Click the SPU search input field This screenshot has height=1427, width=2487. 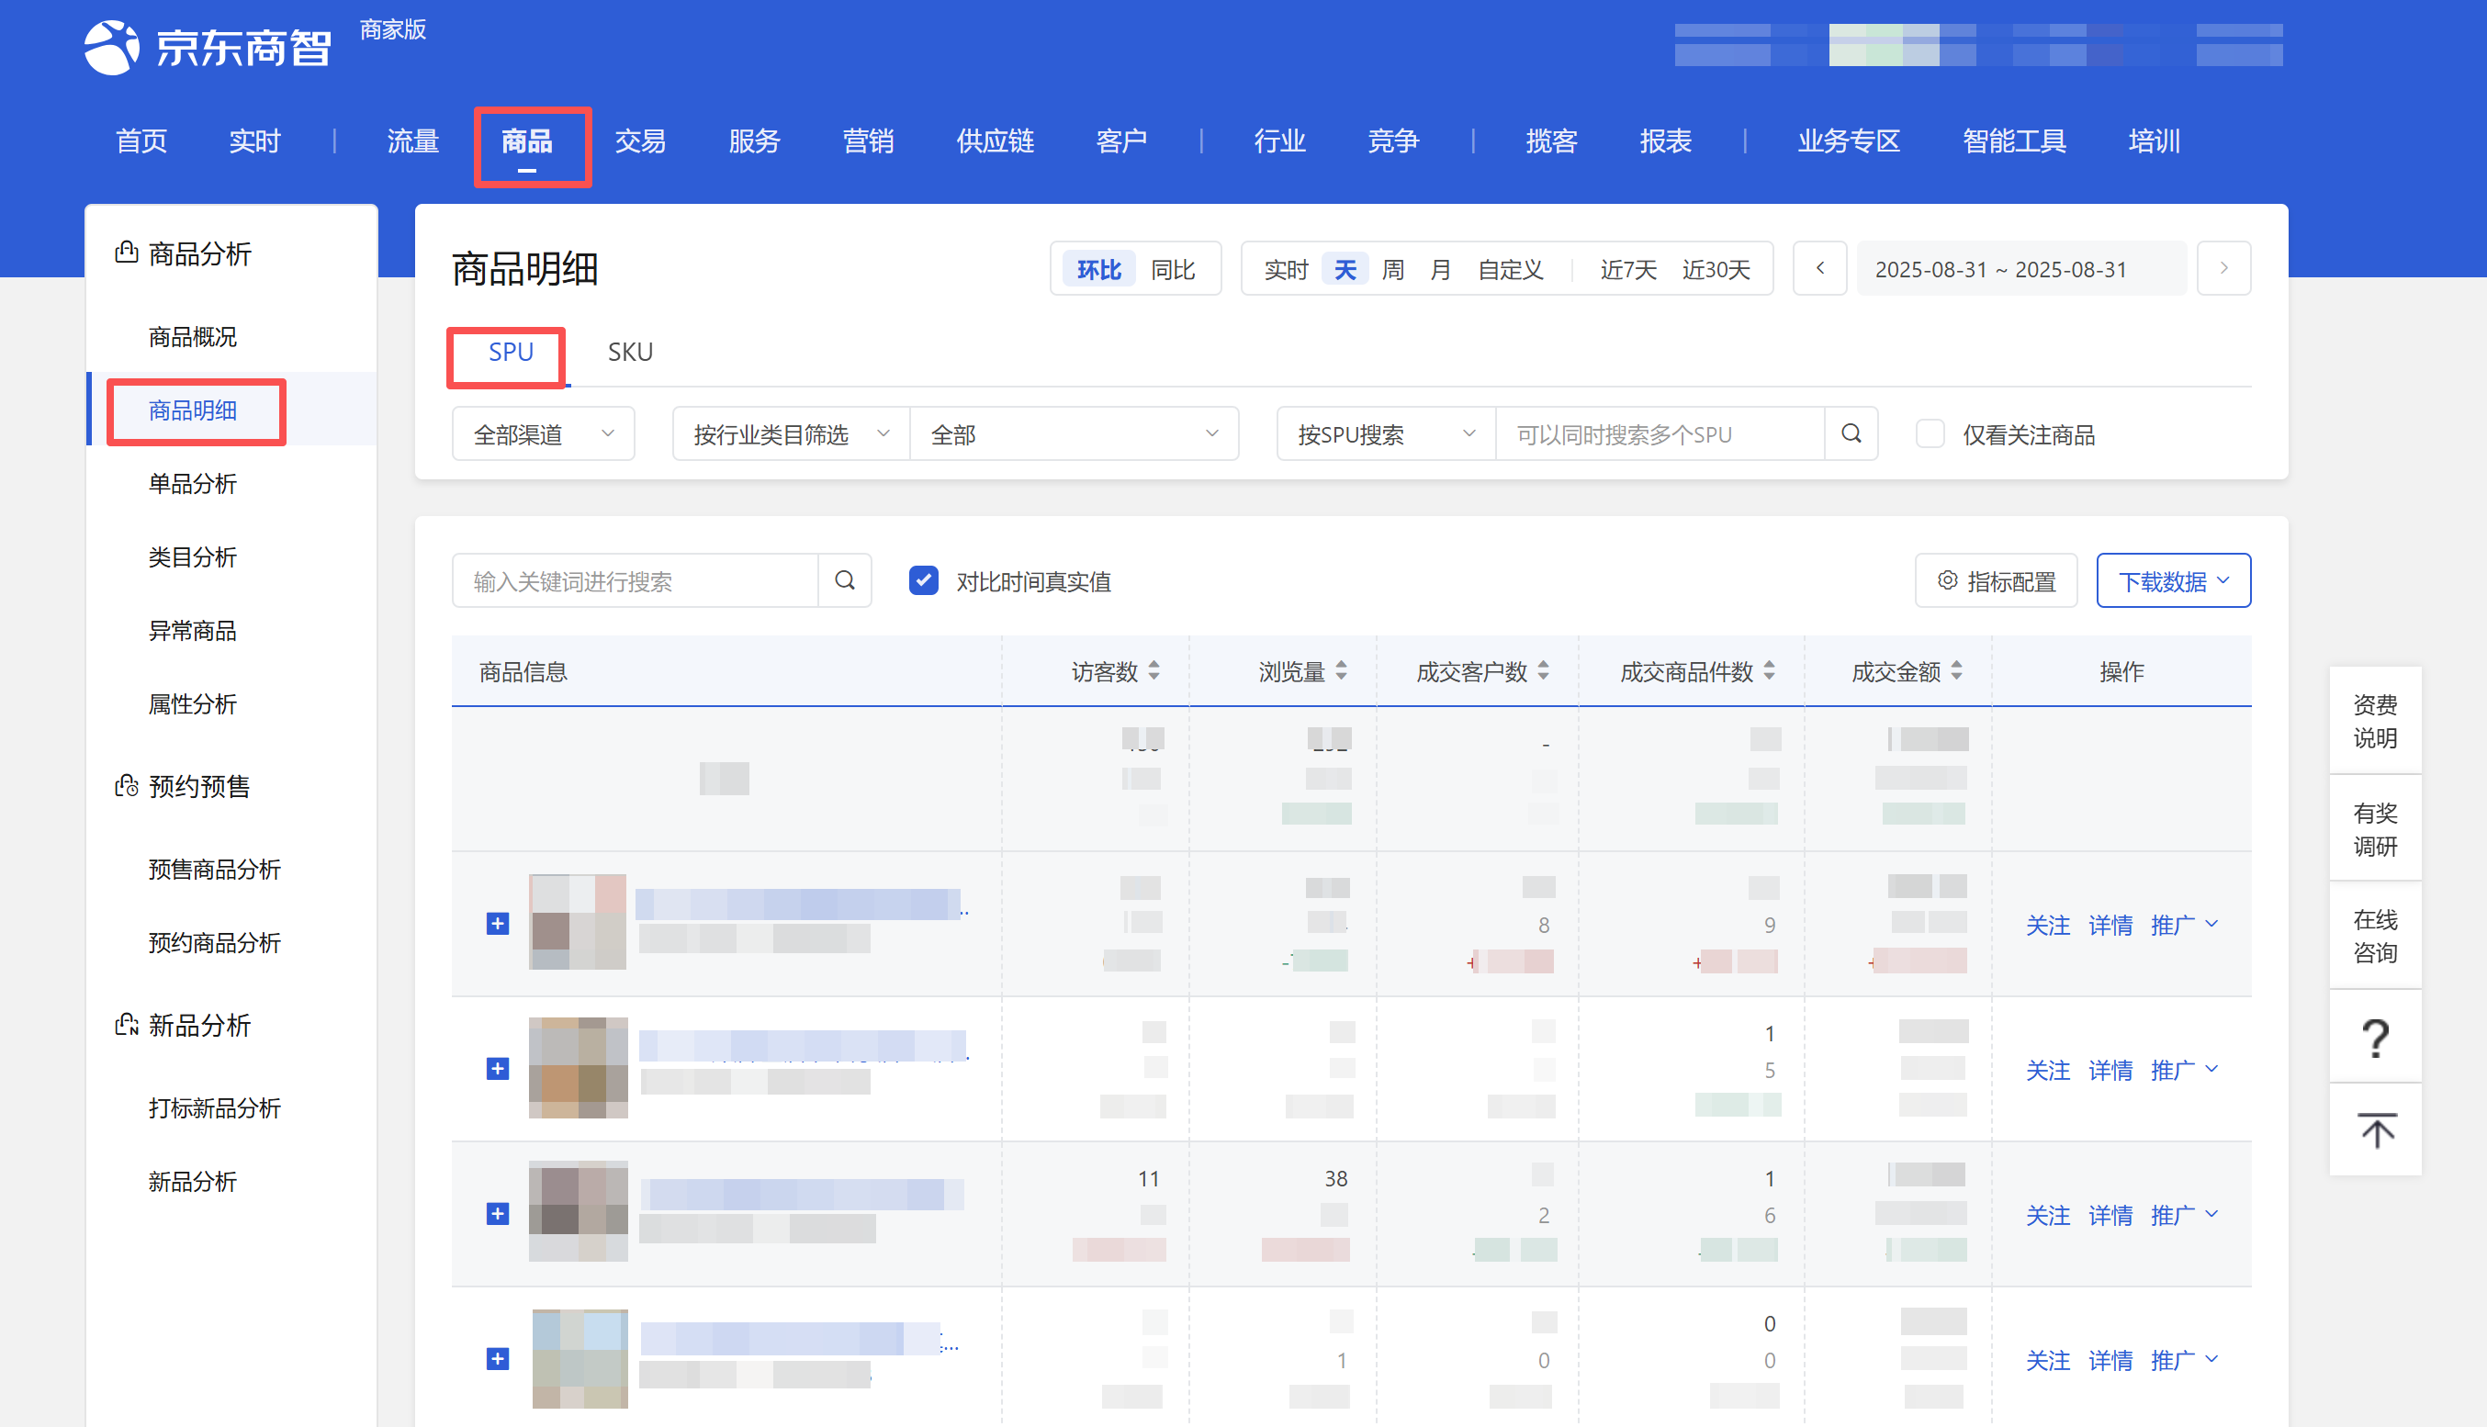pyautogui.click(x=1660, y=433)
